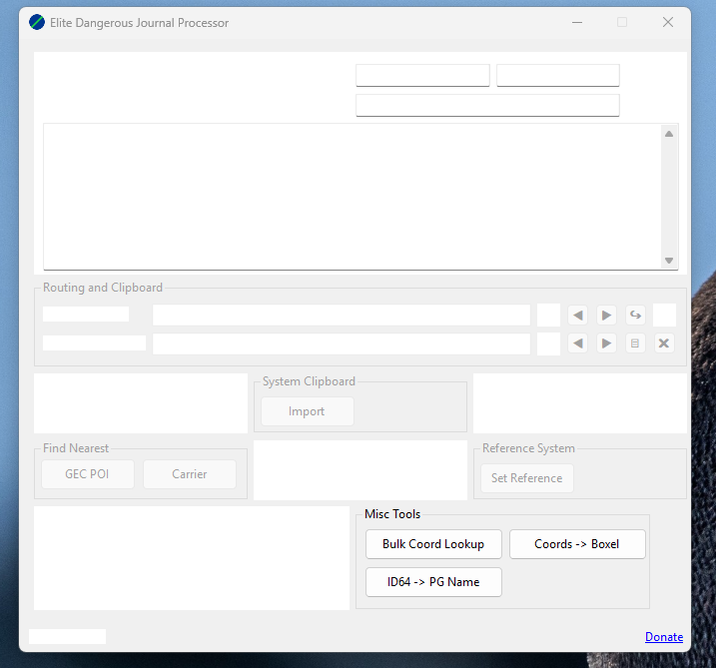The width and height of the screenshot is (716, 668).
Task: Click the Set Reference button
Action: 527,478
